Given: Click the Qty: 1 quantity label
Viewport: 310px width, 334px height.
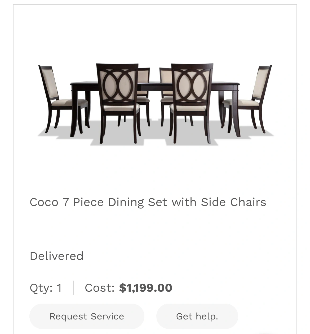Looking at the screenshot, I should (46, 288).
